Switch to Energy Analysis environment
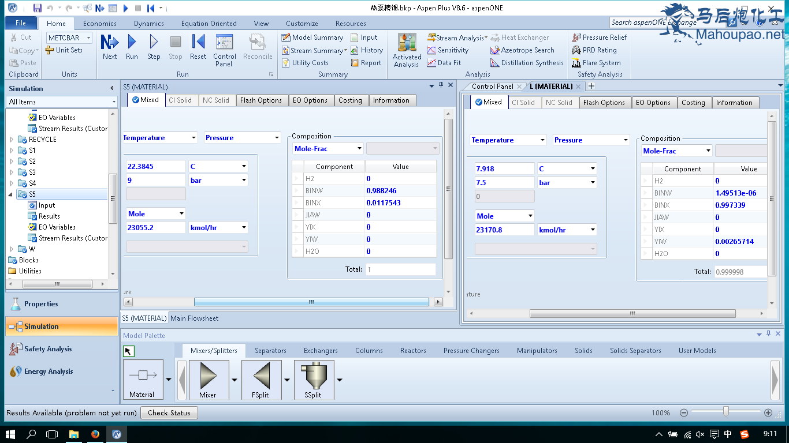The width and height of the screenshot is (789, 443). (x=61, y=371)
